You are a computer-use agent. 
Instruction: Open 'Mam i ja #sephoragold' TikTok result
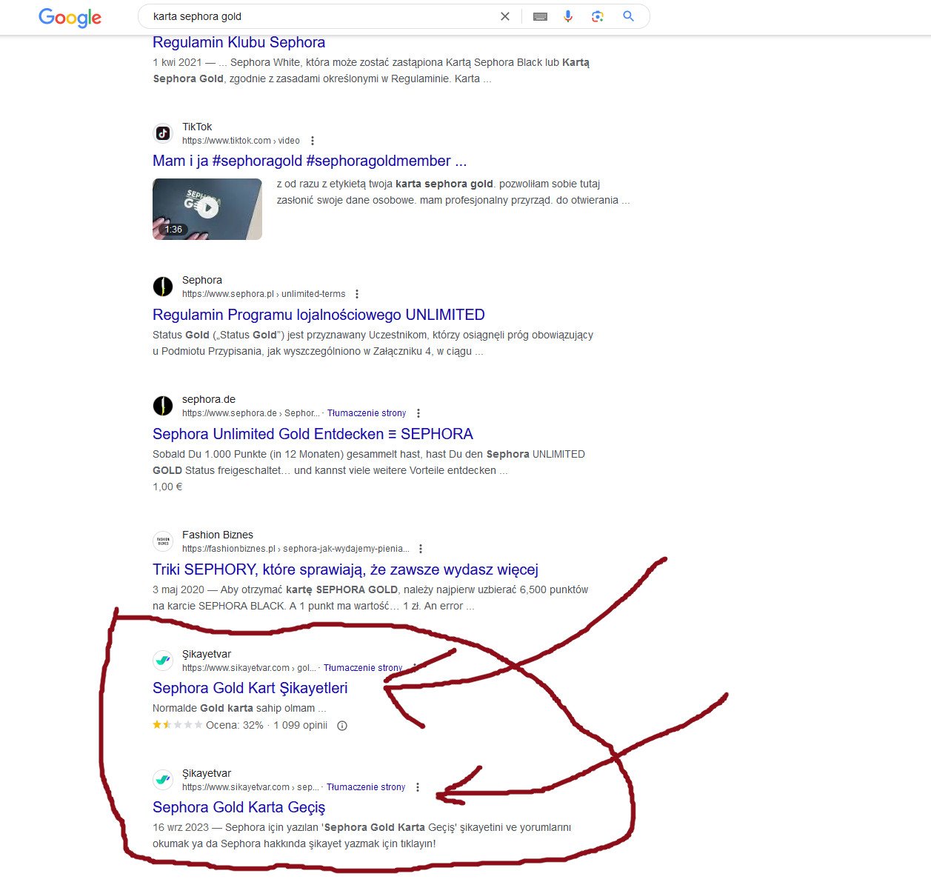[x=310, y=161]
